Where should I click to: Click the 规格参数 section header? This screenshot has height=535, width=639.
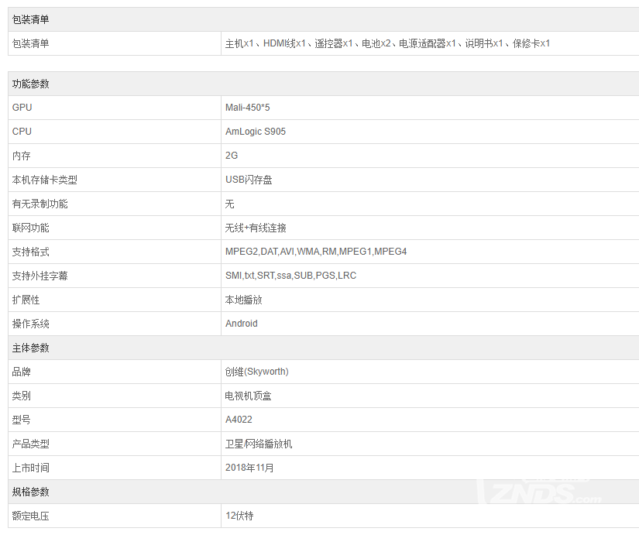[x=30, y=492]
